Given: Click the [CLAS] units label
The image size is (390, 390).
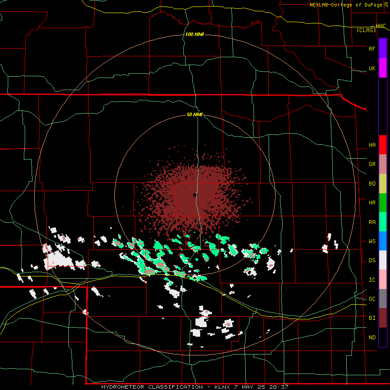Looking at the screenshot, I should 366,30.
